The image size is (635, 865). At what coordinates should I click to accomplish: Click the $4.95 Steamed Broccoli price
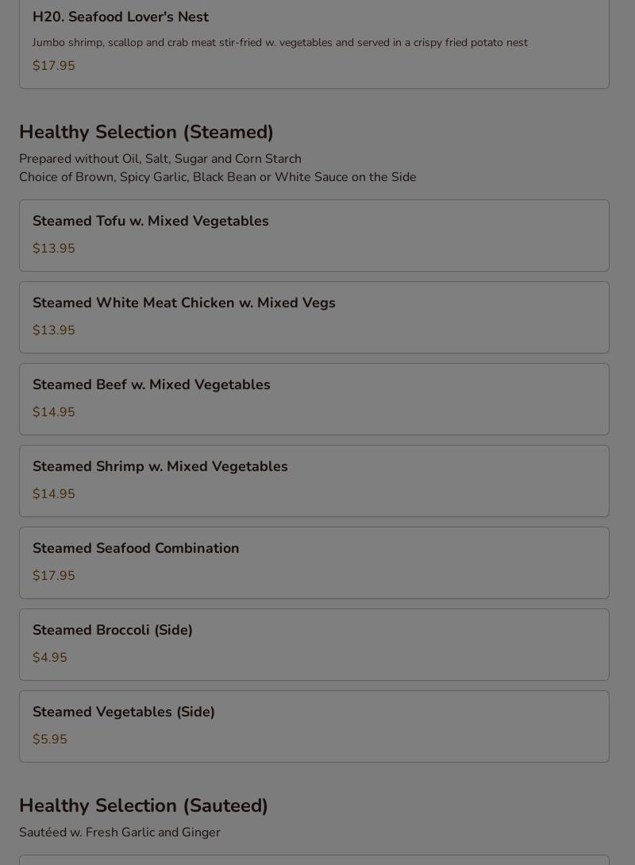49,658
